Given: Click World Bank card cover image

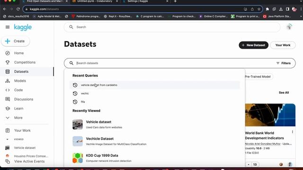Looking at the screenshot, I should [270, 115].
